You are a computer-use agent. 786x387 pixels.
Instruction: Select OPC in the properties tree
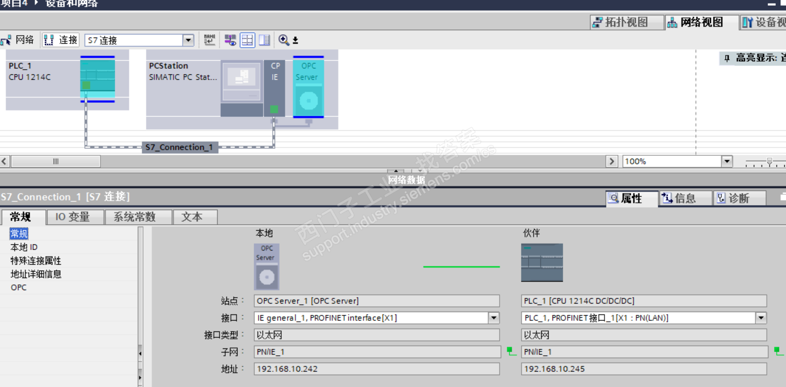18,287
